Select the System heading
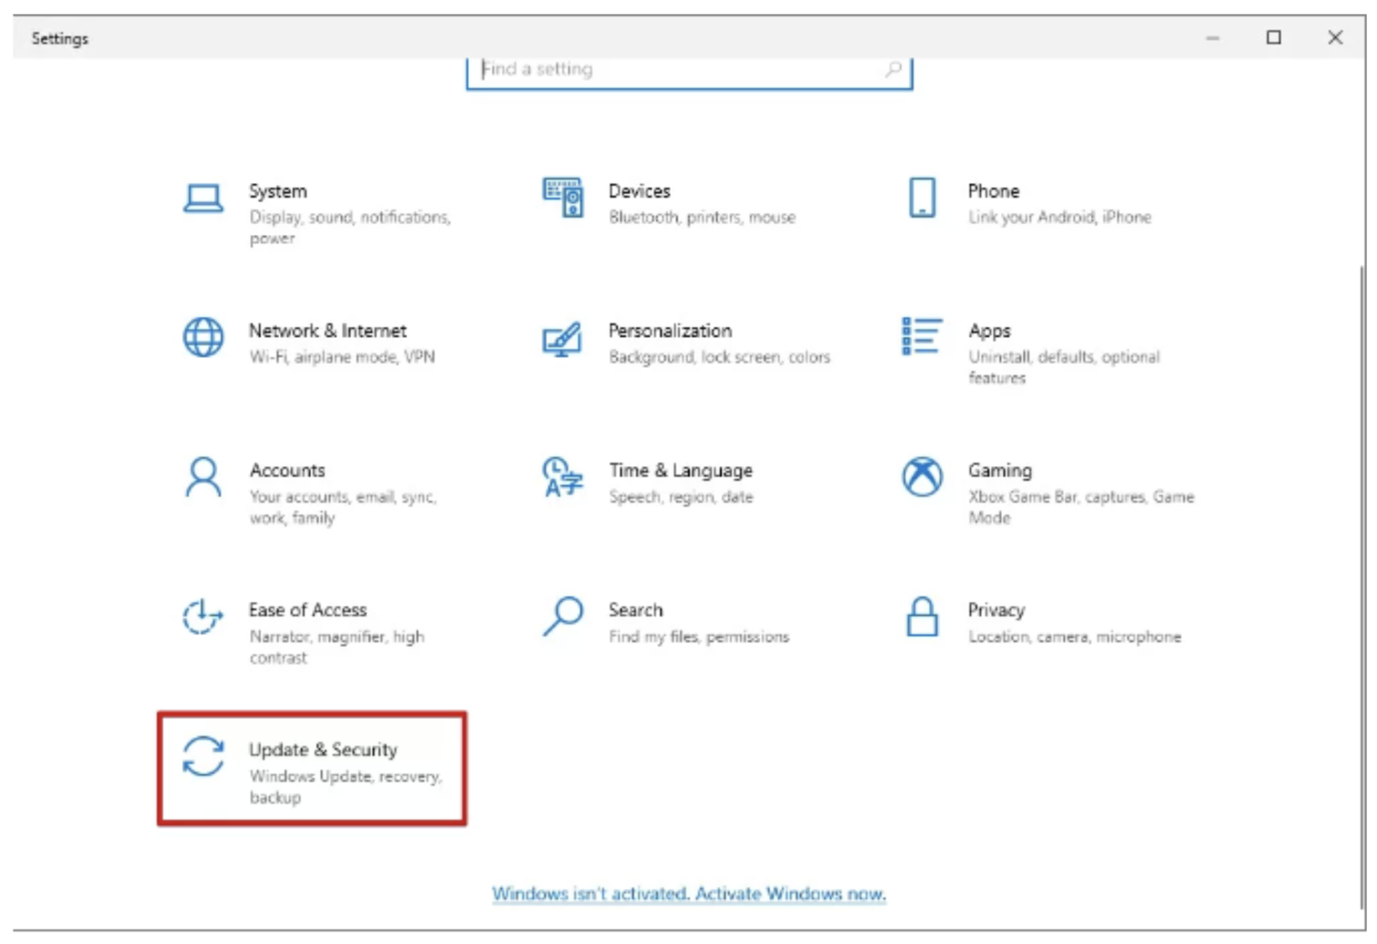The image size is (1377, 944). (x=278, y=191)
